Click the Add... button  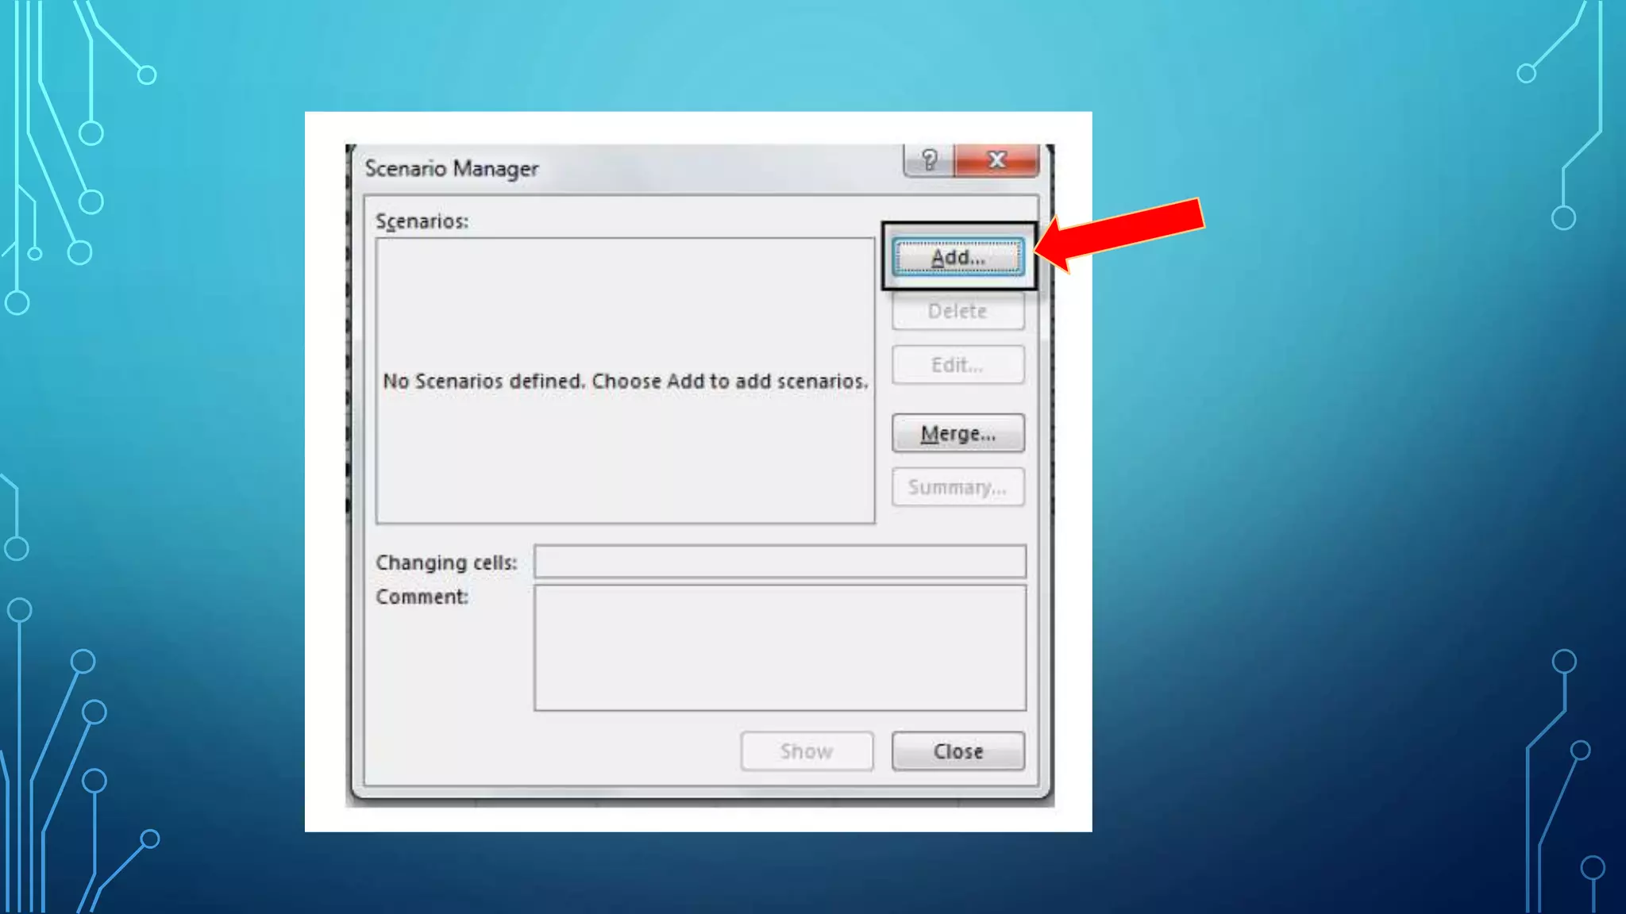pyautogui.click(x=957, y=257)
